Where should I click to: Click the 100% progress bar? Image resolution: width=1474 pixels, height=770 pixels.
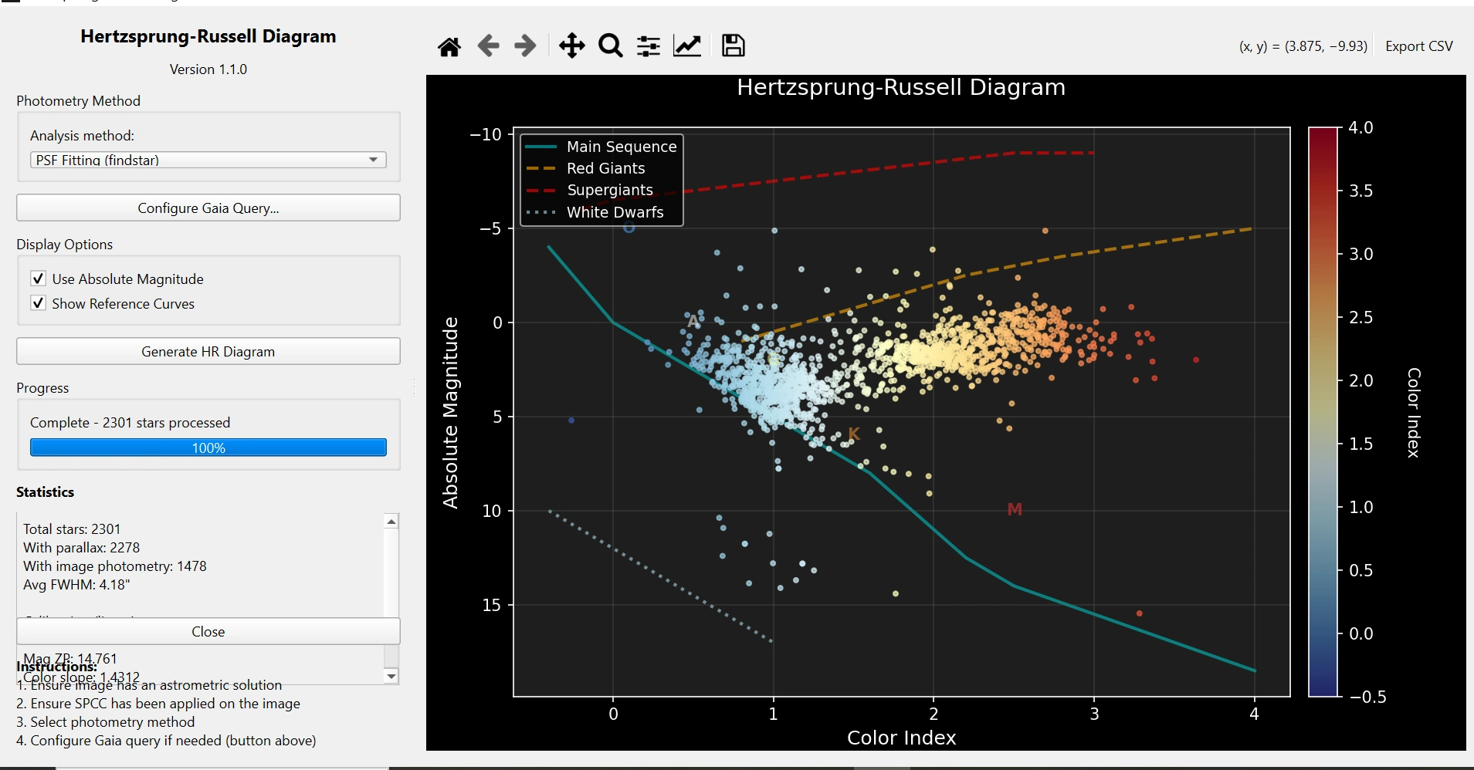208,447
